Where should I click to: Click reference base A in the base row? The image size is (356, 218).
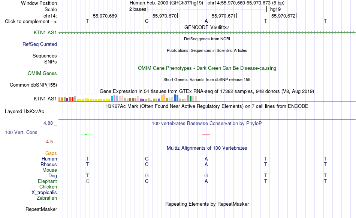pyautogui.click(x=206, y=21)
